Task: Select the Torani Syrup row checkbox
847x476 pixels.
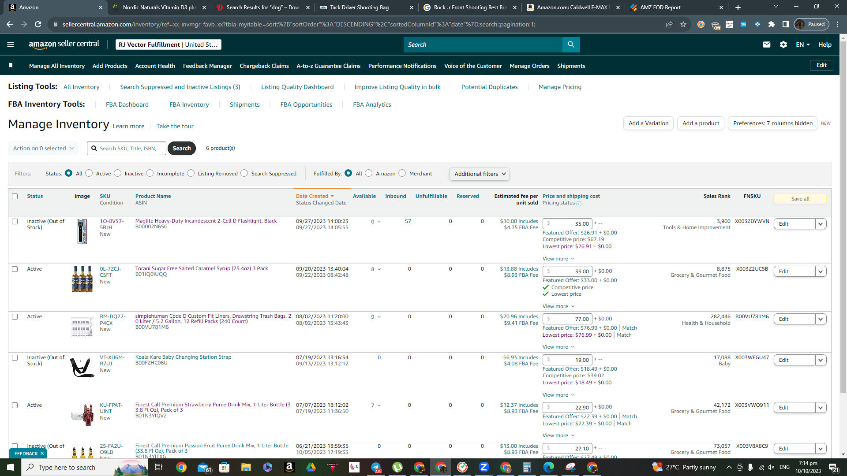Action: [x=15, y=269]
